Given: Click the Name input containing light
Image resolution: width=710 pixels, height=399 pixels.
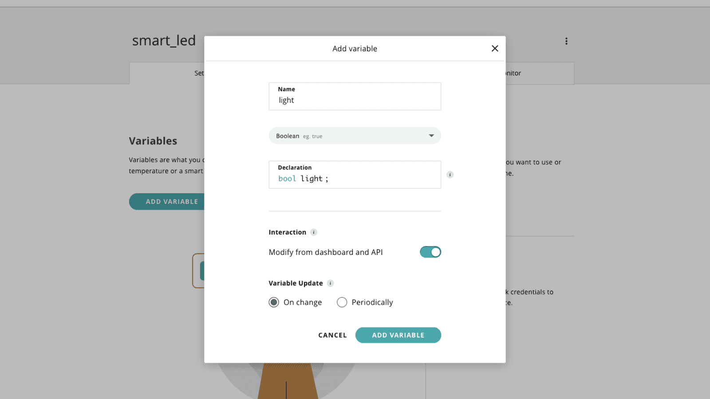Looking at the screenshot, I should click(x=355, y=100).
